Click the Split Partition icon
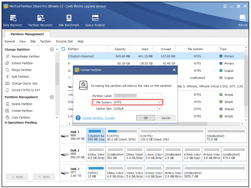251x188 pixels. tap(7, 77)
